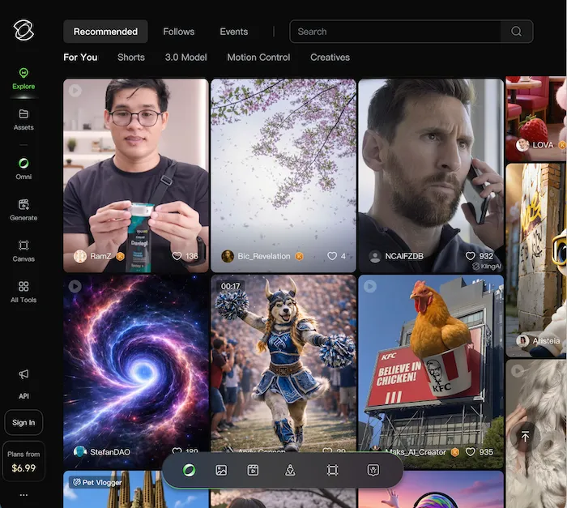Image resolution: width=567 pixels, height=508 pixels.
Task: Select the Motion Control category tab
Action: point(258,58)
